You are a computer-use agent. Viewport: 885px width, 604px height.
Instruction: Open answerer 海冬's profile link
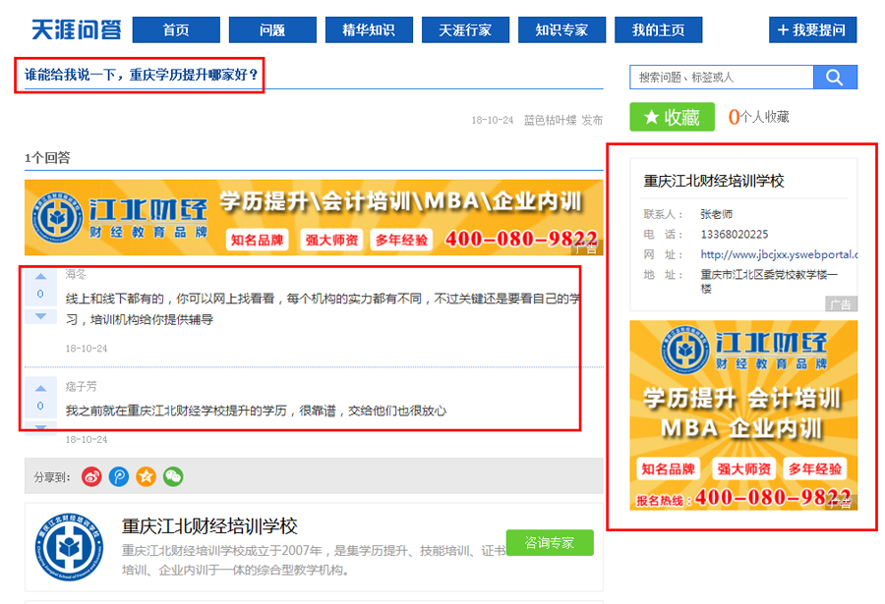click(76, 275)
